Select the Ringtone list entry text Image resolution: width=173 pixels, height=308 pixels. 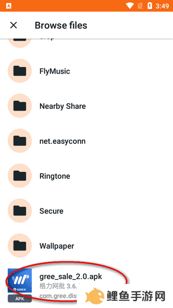pyautogui.click(x=55, y=176)
